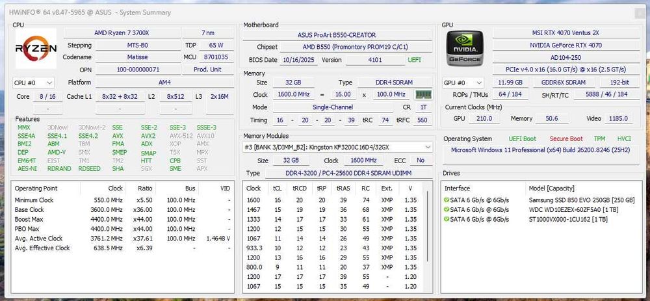Click the status icon beside Samsung SSD 850 EVO

(447, 200)
